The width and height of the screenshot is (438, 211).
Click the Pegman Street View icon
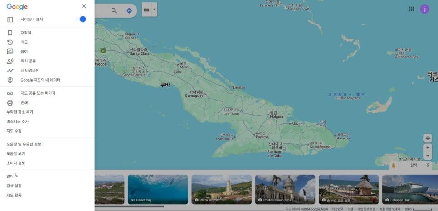click(394, 166)
